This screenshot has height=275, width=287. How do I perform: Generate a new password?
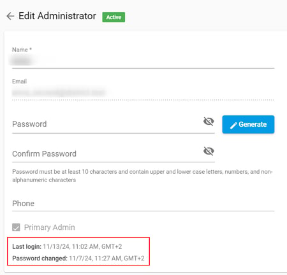[x=248, y=124]
